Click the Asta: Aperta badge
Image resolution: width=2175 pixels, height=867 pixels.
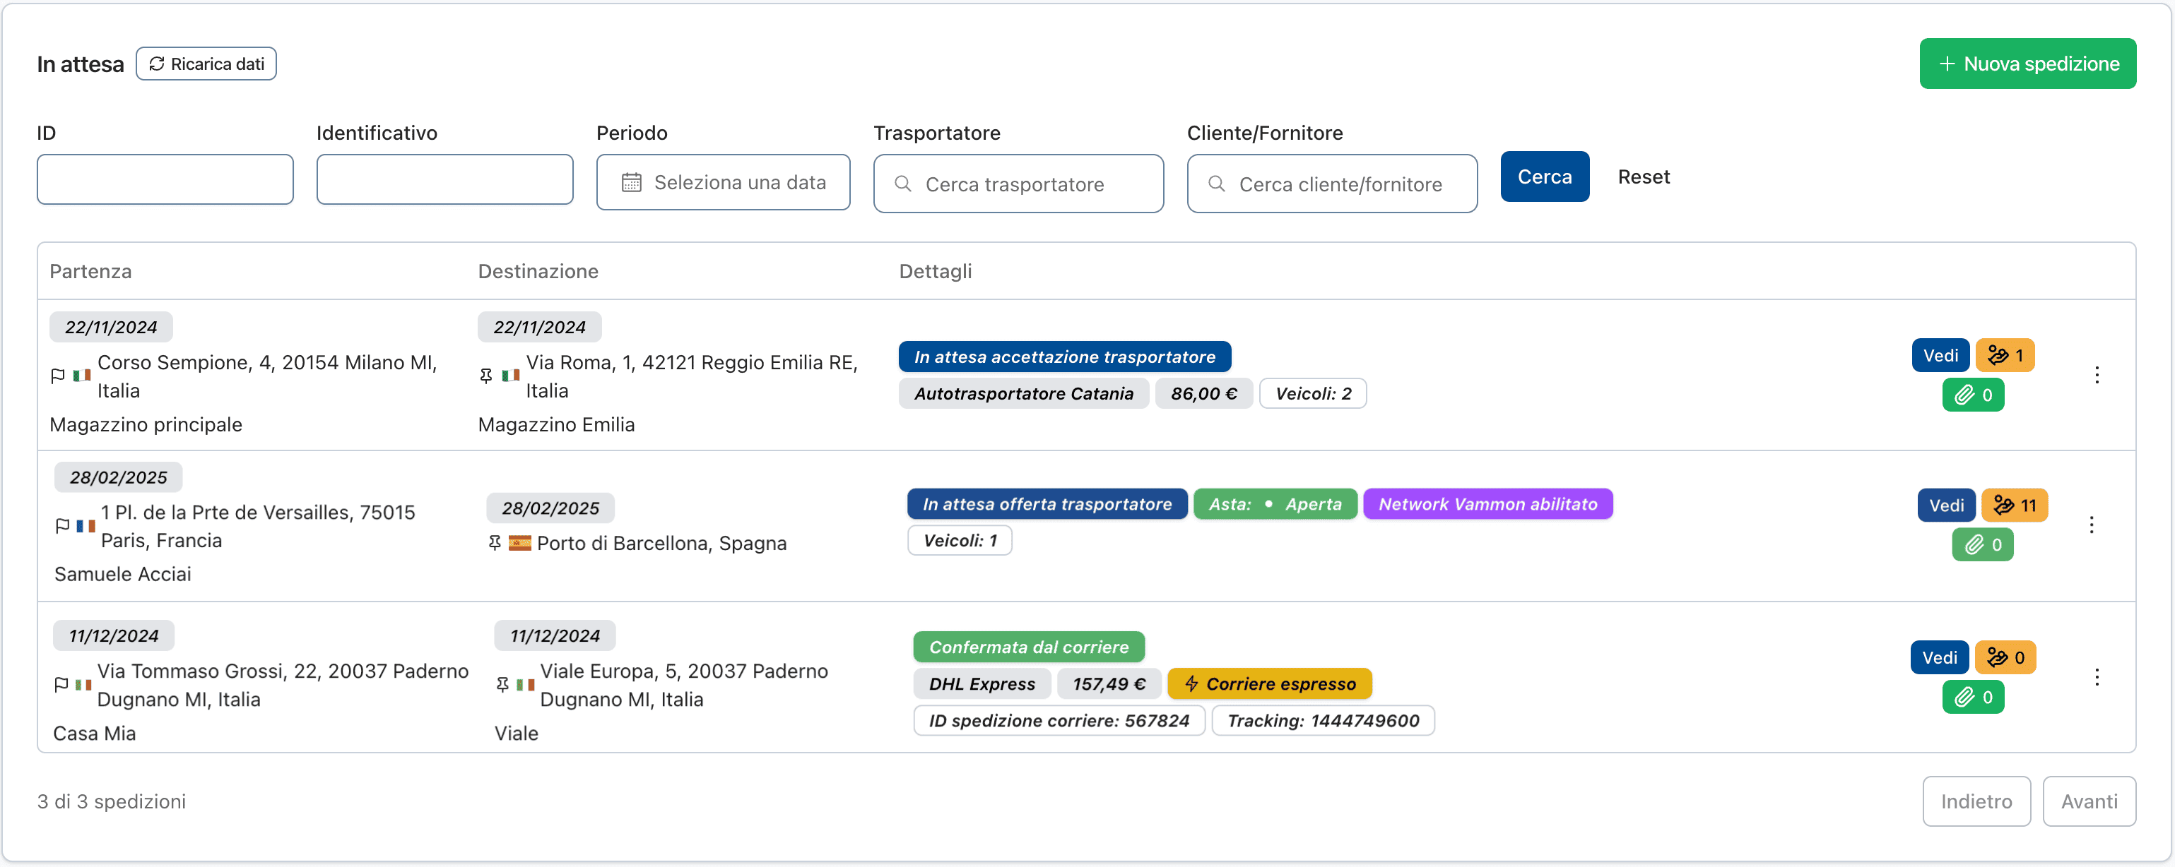point(1275,504)
